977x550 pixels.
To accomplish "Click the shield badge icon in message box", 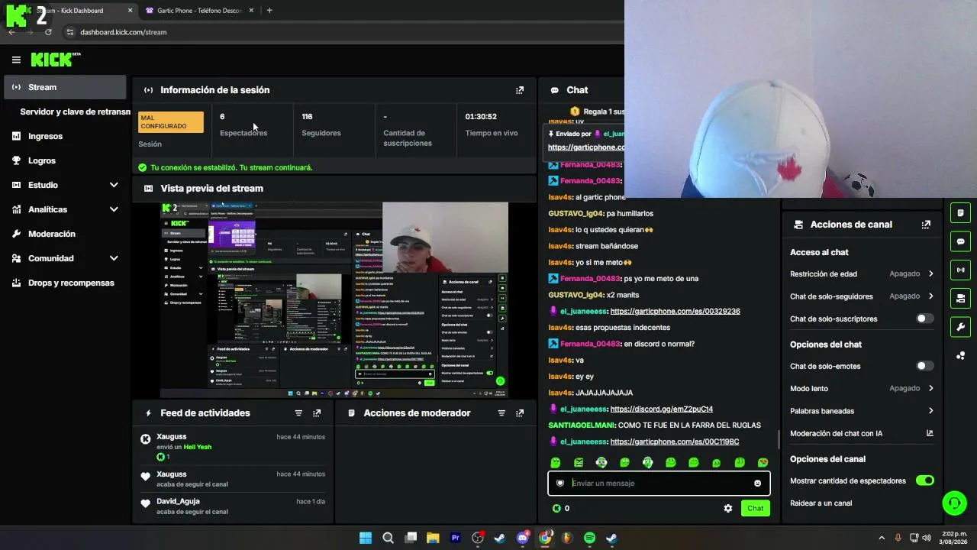I will point(560,484).
